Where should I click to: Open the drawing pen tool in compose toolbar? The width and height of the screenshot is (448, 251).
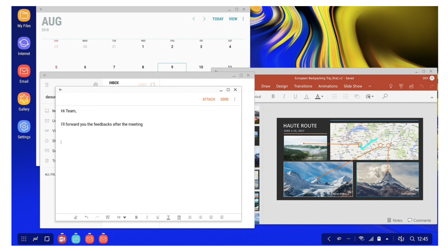76,217
